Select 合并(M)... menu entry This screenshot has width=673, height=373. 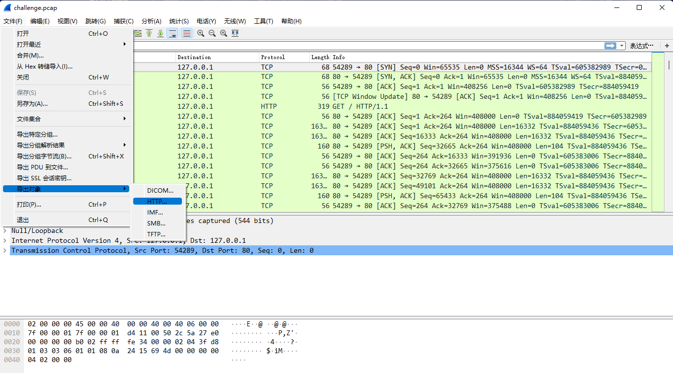click(x=66, y=55)
